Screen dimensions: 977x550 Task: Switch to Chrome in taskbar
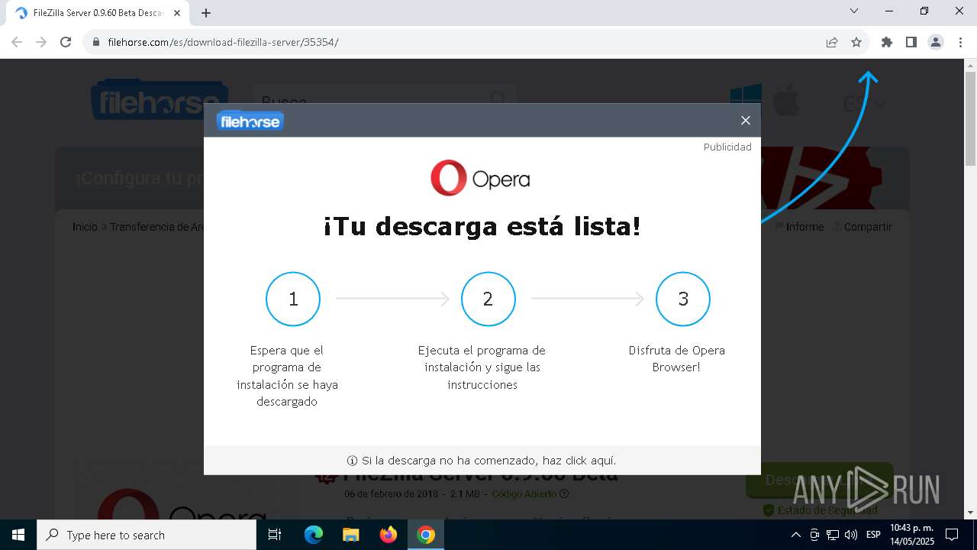426,535
